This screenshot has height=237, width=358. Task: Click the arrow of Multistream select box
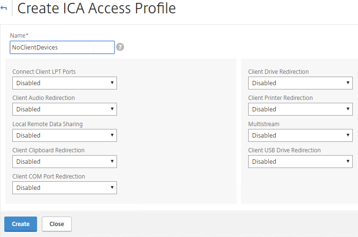click(x=348, y=135)
